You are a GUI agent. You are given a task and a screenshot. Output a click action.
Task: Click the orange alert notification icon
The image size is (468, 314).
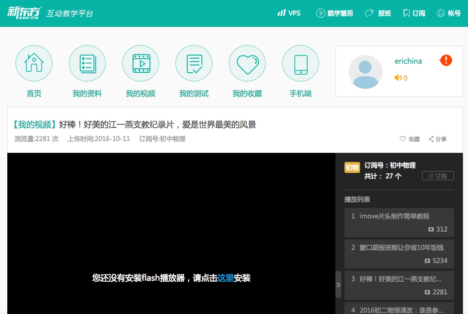pos(446,60)
